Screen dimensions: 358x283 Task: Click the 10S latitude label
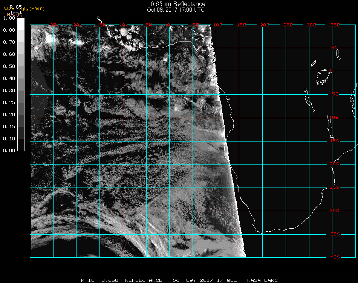(x=334, y=117)
